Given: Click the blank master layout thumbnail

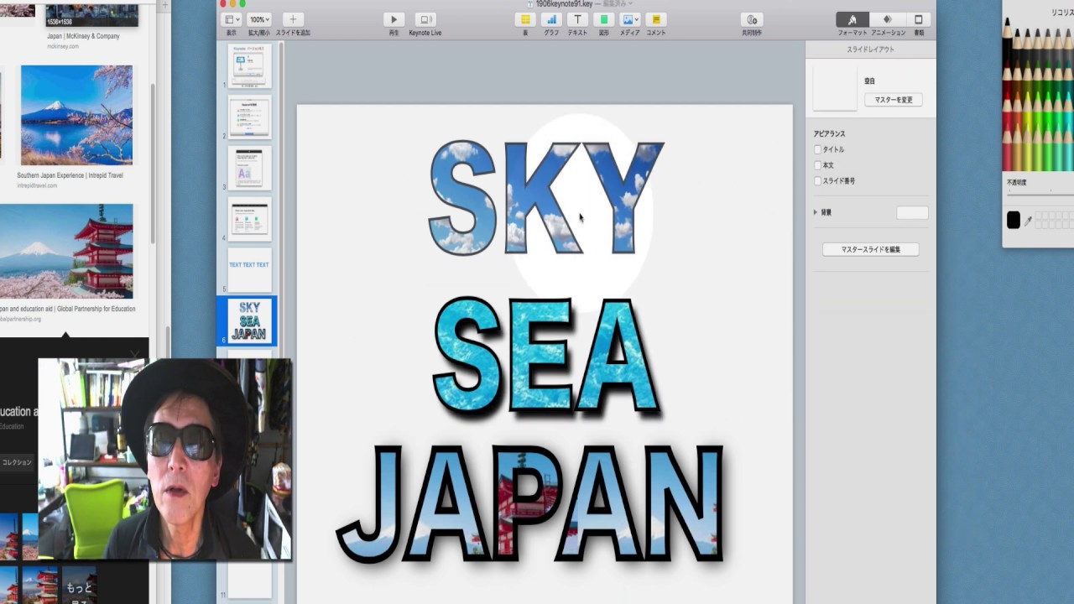Looking at the screenshot, I should point(835,88).
